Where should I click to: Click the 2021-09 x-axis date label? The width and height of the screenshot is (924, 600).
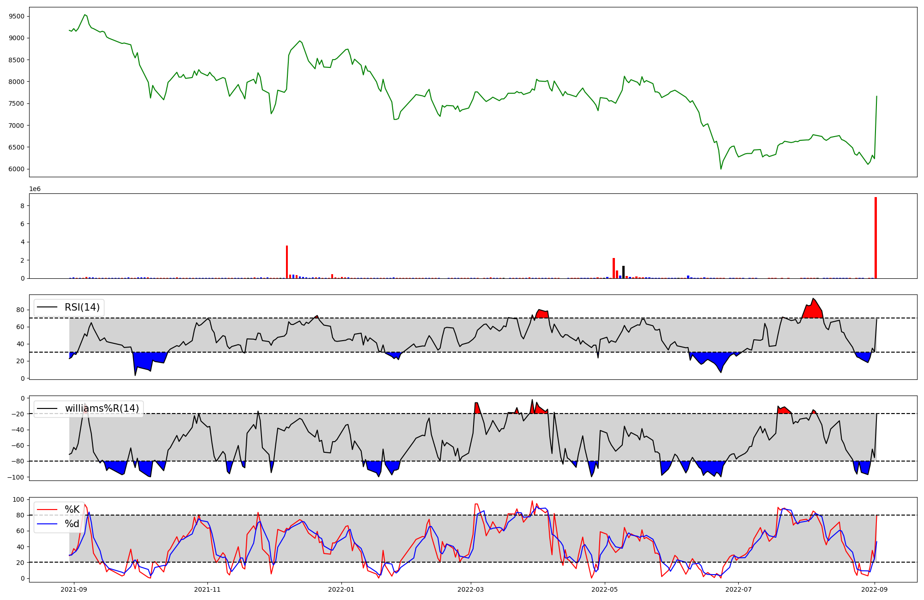[x=74, y=589]
